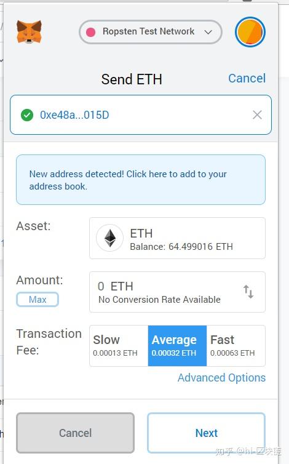Image resolution: width=289 pixels, height=464 pixels.
Task: Click the Next button
Action: pos(206,433)
